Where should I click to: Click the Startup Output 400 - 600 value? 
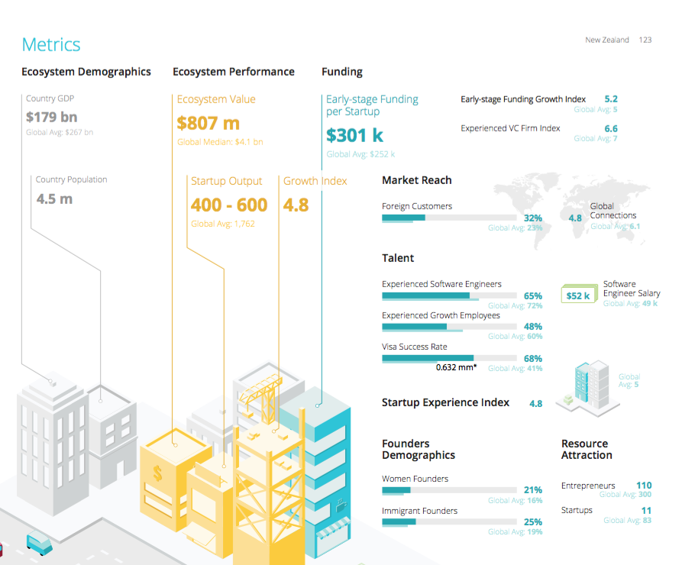[x=229, y=205]
